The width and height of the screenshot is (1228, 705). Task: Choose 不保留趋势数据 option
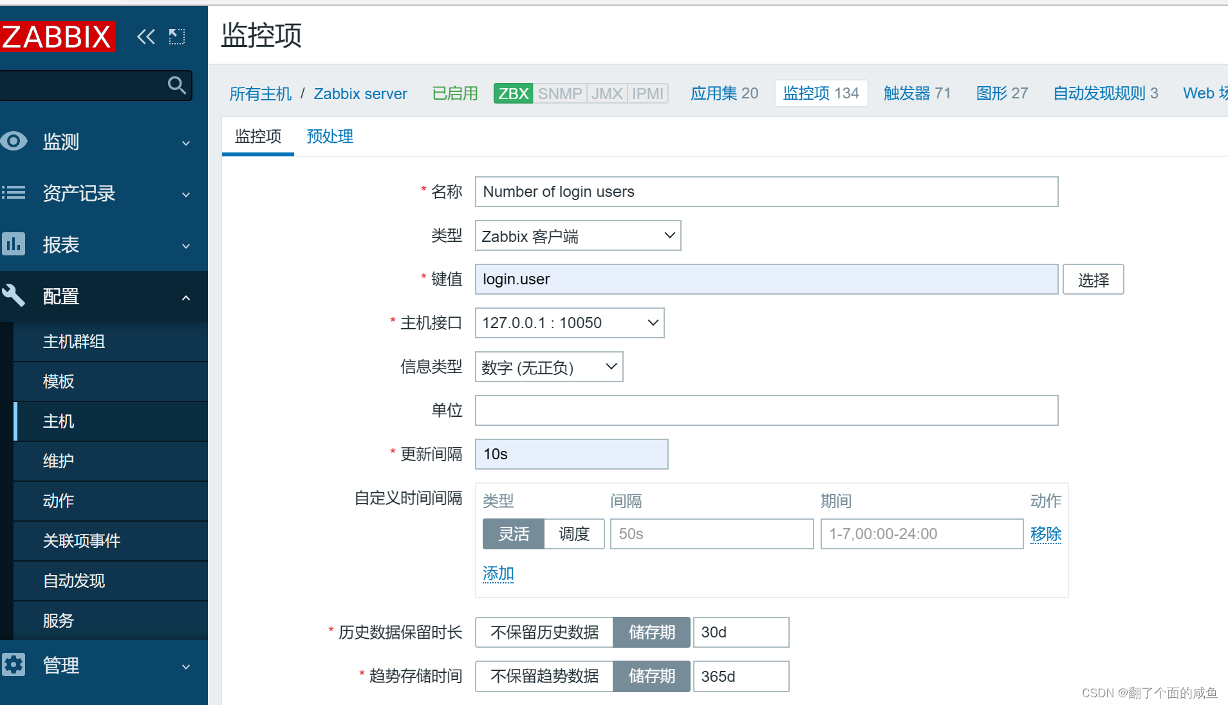(544, 676)
